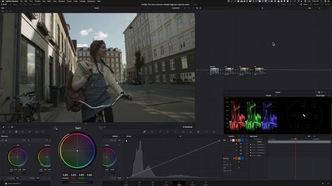Viewport: 332px width, 186px height.
Task: Click the eye icon below the viewer
Action: pos(12,127)
